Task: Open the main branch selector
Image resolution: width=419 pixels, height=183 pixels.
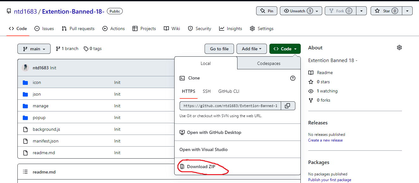Action: 34,49
